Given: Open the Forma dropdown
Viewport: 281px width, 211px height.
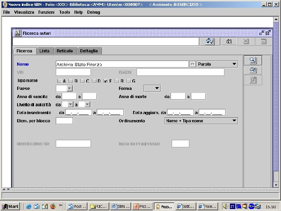Looking at the screenshot, I should pos(152,88).
